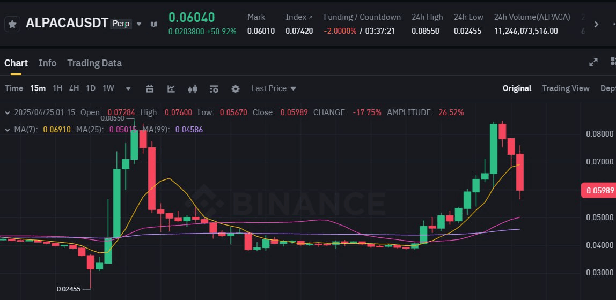The height and width of the screenshot is (300, 616).
Task: Open the Last Price dropdown
Action: pyautogui.click(x=274, y=88)
